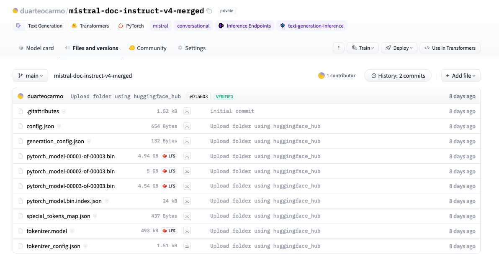499x274 pixels.
Task: Download pytorch_model-00003-of-00003.bin
Action: [x=187, y=186]
